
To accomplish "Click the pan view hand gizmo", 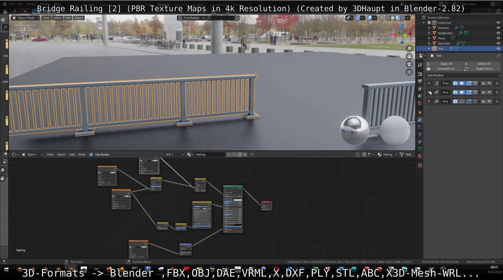I will (409, 56).
